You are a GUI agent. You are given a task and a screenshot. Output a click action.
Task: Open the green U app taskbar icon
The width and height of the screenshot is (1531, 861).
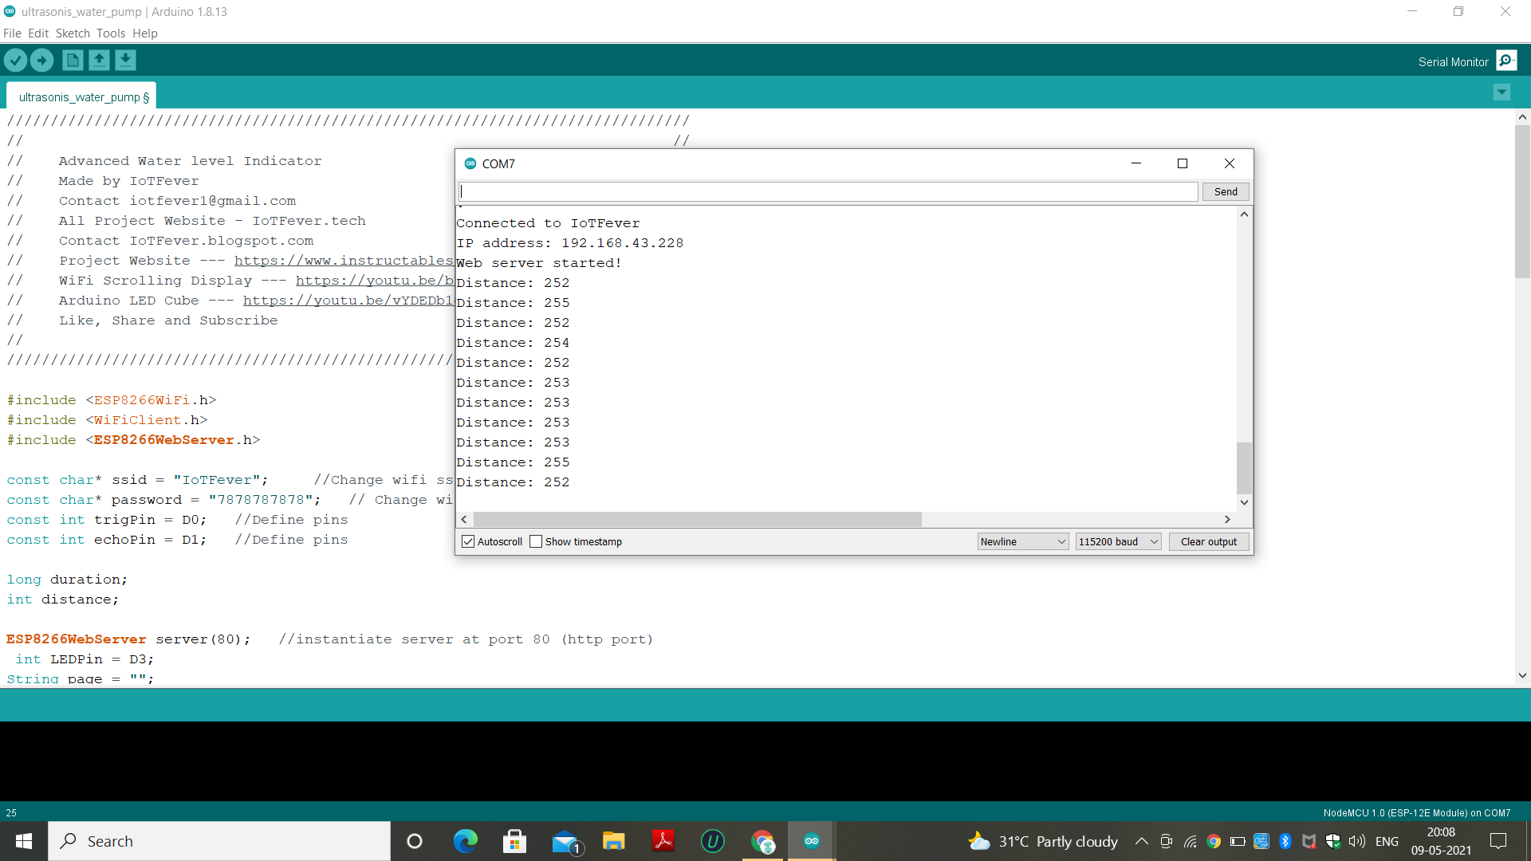[712, 841]
